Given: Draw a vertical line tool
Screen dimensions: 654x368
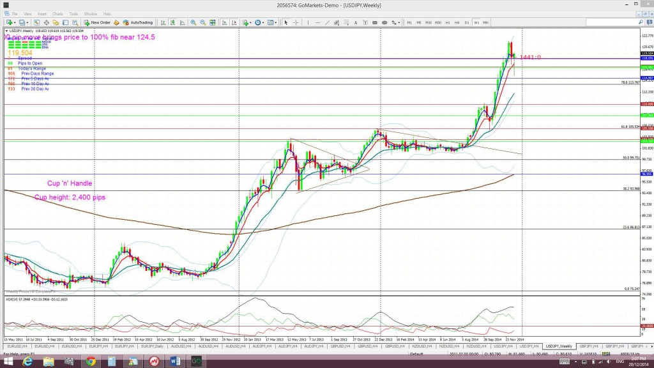Looking at the screenshot, I should [308, 22].
